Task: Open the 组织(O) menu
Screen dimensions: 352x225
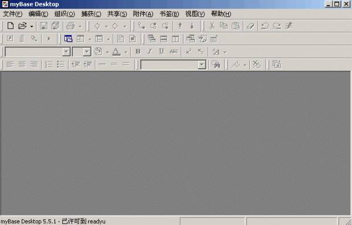Action: click(x=65, y=14)
